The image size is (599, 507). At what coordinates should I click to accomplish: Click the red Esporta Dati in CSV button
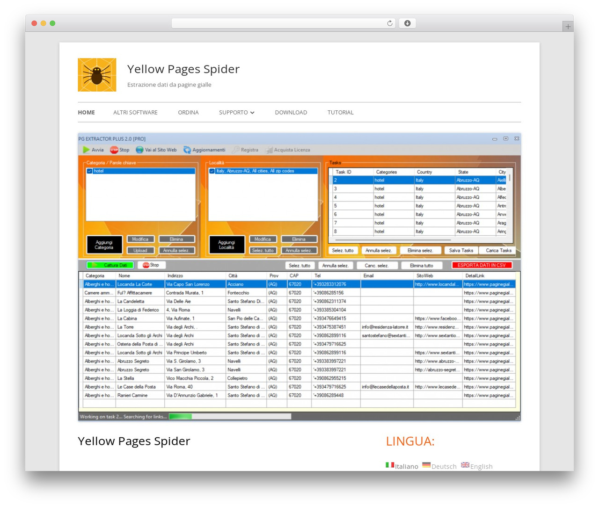(x=482, y=265)
